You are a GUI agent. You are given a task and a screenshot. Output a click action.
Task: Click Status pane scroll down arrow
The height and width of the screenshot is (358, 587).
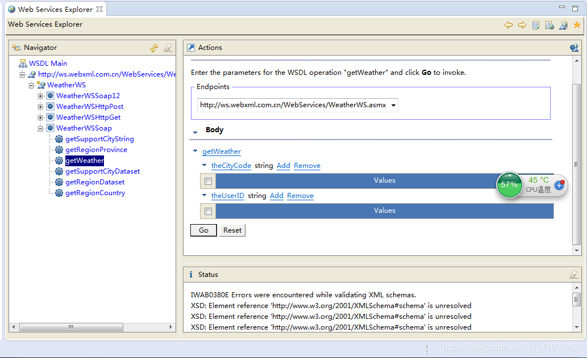(577, 327)
